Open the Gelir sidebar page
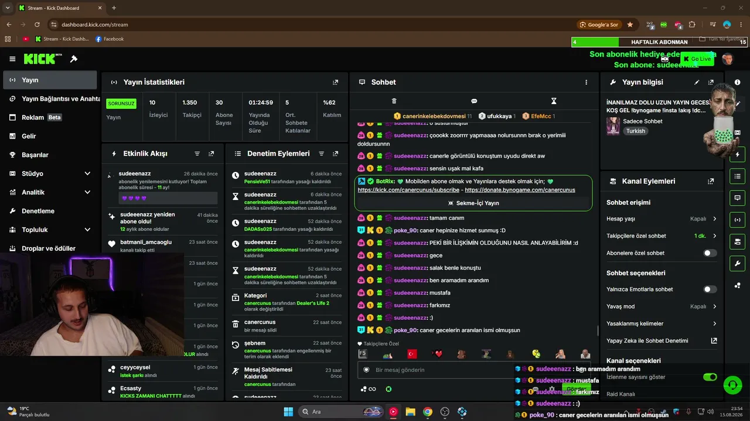Image resolution: width=750 pixels, height=421 pixels. tap(50, 136)
